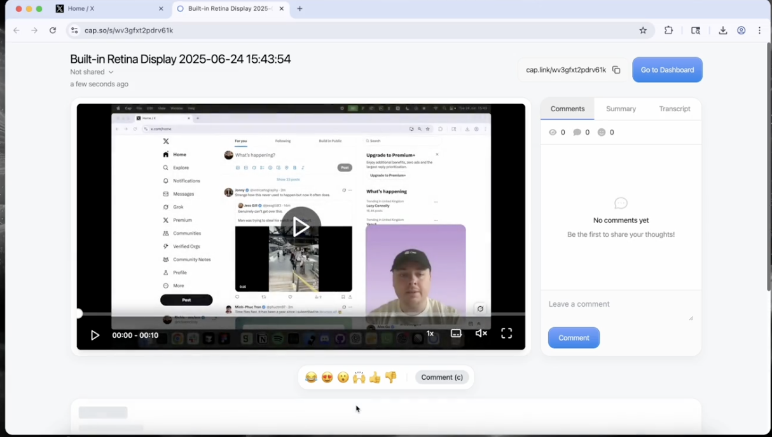
Task: Click the video progress bar scrubber
Action: tap(78, 314)
